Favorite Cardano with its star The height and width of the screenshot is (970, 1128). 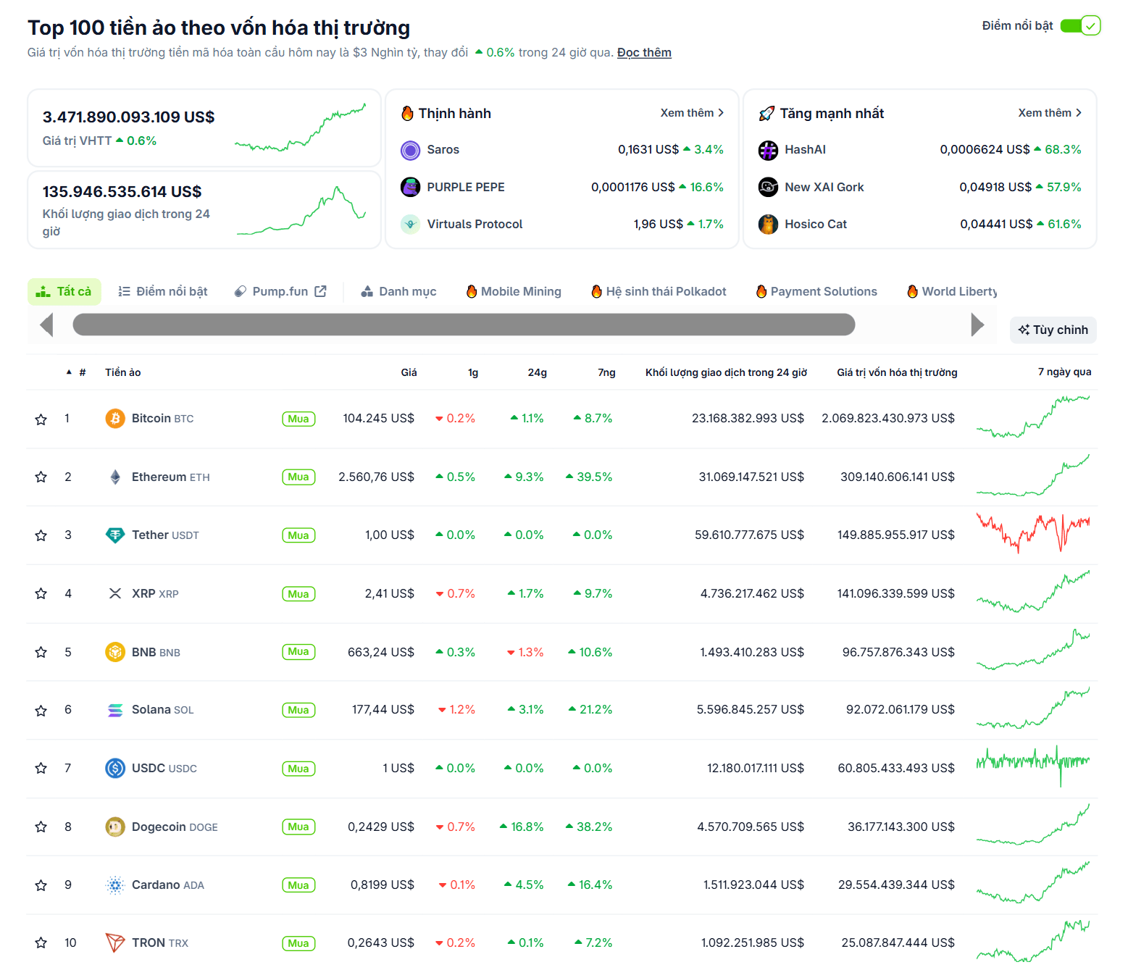(41, 885)
